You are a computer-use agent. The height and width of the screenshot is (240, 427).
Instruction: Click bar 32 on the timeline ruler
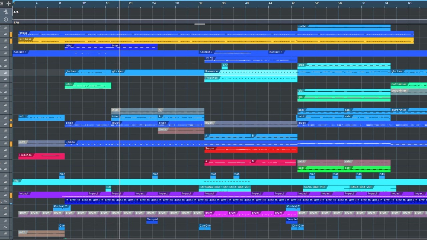200,3
